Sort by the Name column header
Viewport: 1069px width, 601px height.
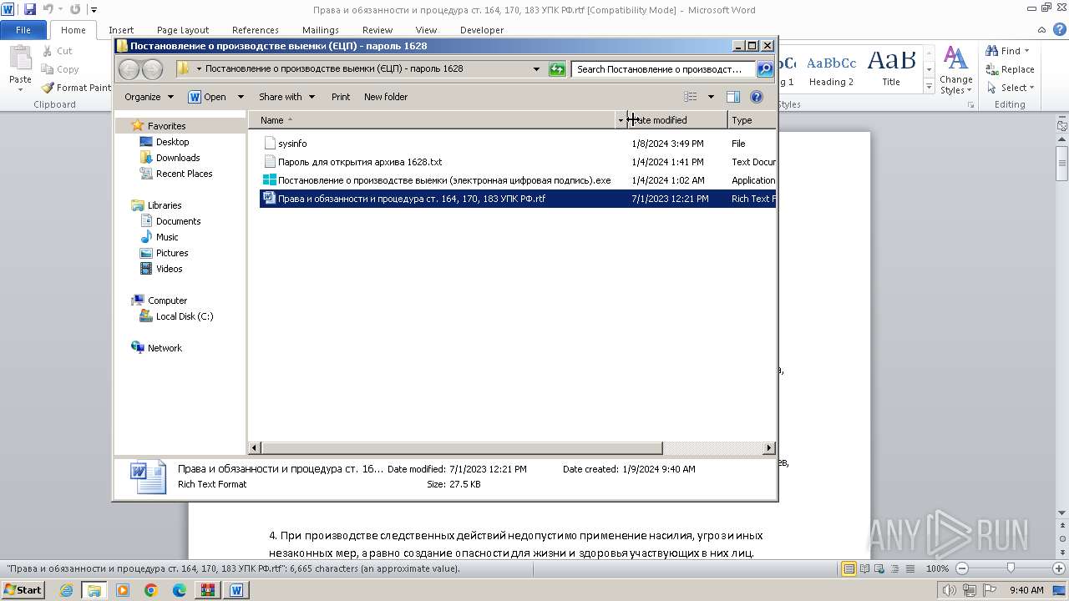pyautogui.click(x=437, y=120)
